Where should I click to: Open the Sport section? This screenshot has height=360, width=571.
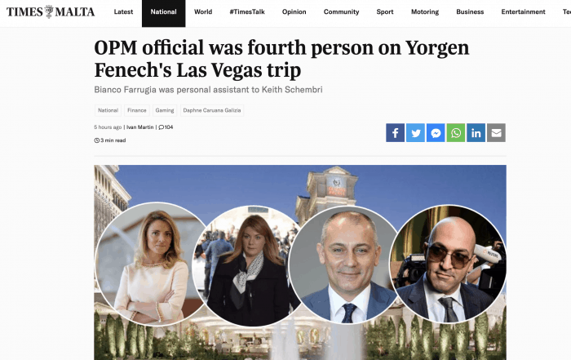(x=385, y=11)
